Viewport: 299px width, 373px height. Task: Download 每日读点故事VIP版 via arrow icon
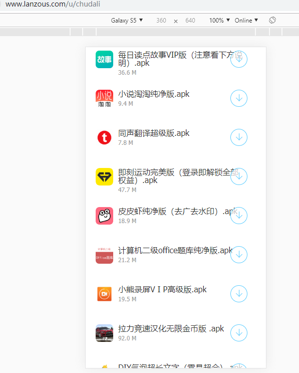pos(239,59)
